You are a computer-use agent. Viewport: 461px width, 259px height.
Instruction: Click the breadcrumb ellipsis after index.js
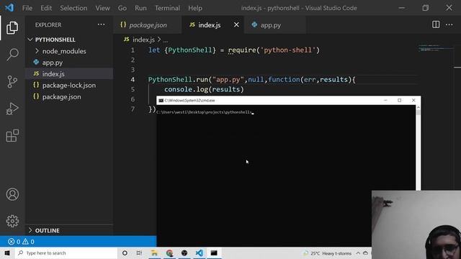166,40
